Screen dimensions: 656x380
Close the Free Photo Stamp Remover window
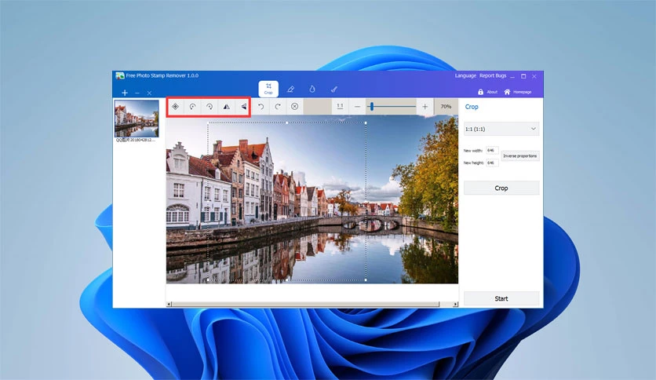(534, 76)
